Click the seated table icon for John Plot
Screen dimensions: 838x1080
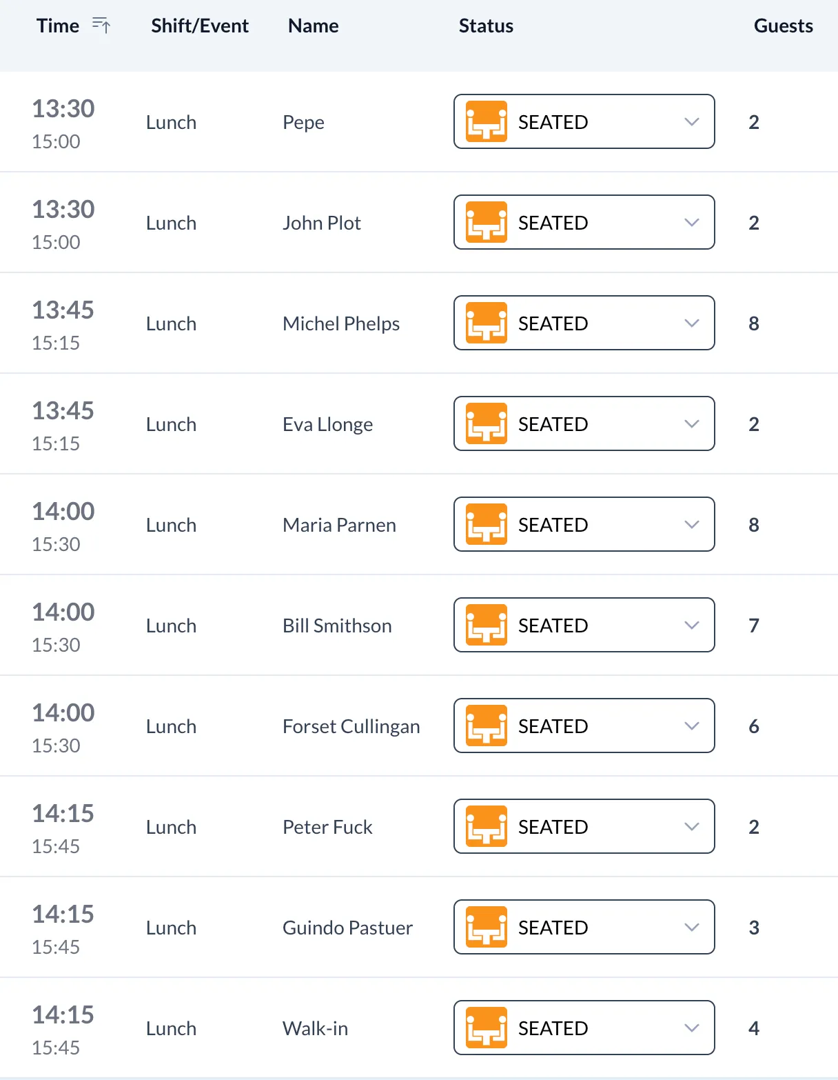coord(487,222)
